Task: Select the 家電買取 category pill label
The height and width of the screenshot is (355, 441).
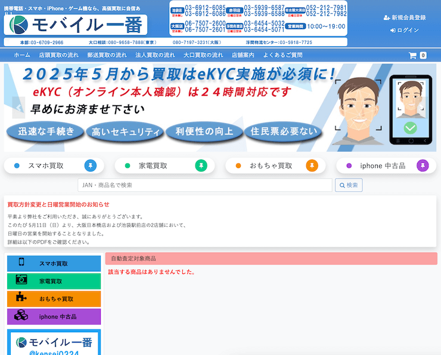Action: pos(153,166)
